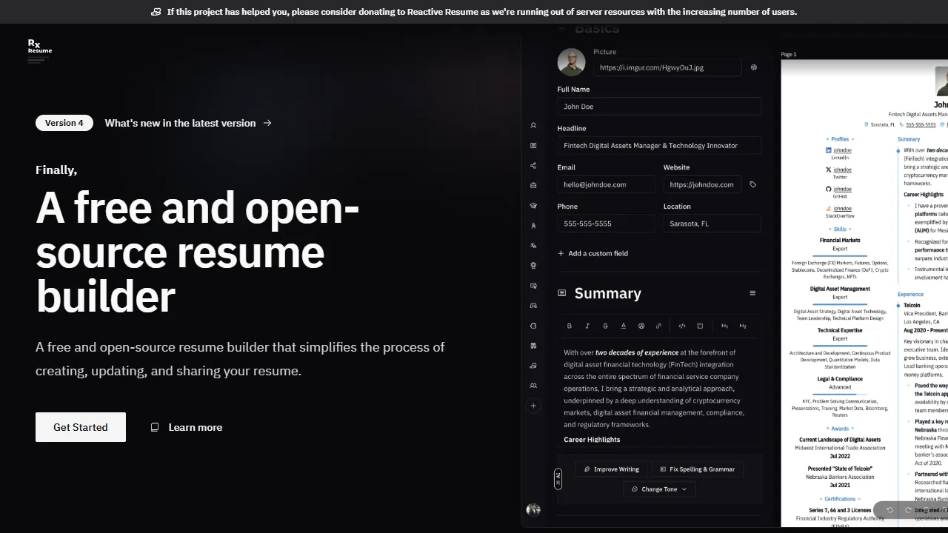
Task: Click the Twitter johndoe link in preview
Action: tap(842, 170)
